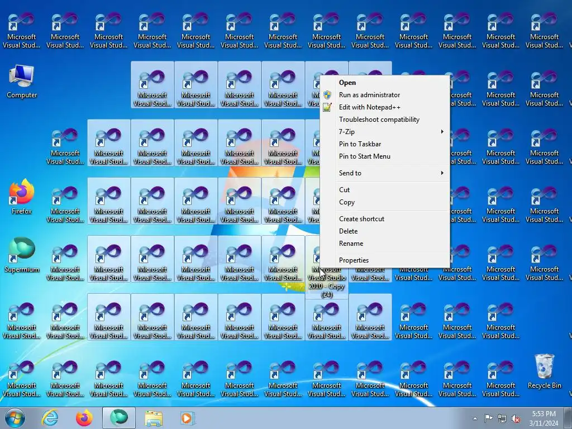Select the Visual Studio shortcut right of Firefox

(65, 204)
